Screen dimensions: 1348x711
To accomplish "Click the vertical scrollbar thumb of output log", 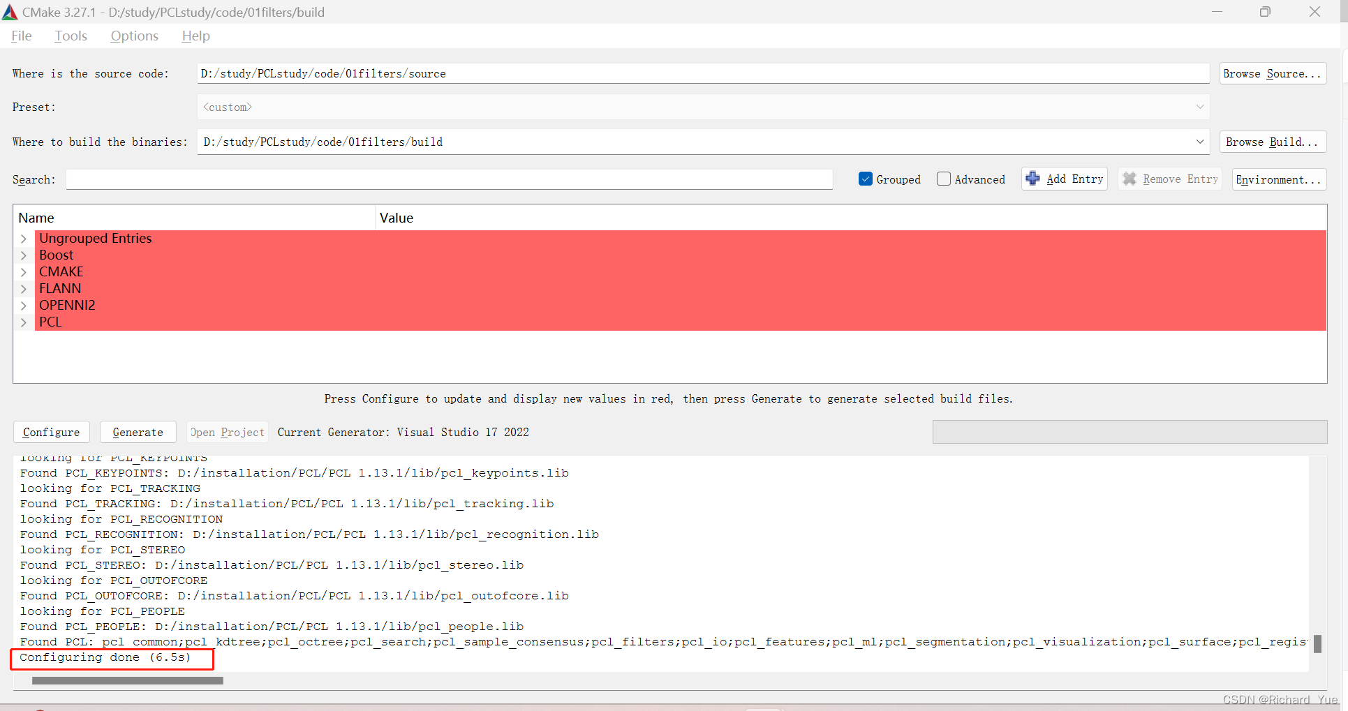I will click(x=1317, y=643).
